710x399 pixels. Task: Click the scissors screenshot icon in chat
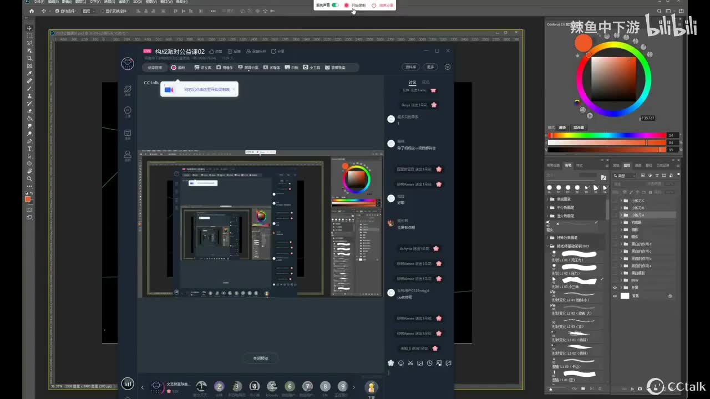[410, 363]
